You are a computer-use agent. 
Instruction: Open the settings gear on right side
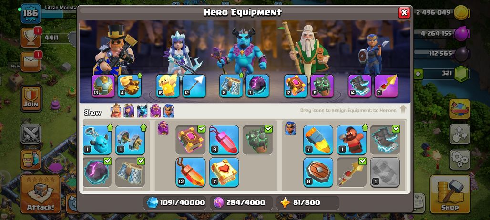459,159
